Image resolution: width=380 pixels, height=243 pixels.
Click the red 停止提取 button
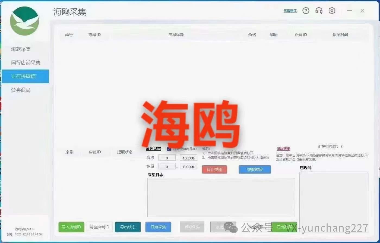pos(214,169)
